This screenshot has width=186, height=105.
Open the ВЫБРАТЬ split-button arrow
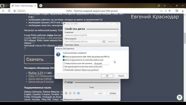(117, 41)
